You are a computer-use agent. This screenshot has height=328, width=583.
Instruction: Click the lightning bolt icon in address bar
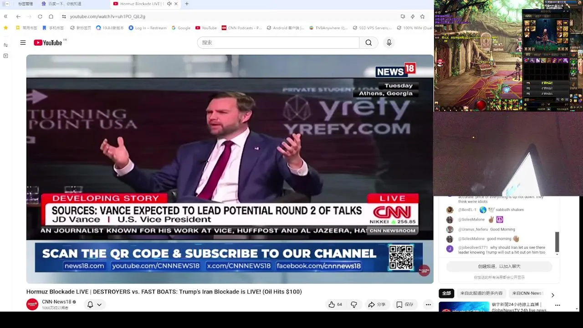point(413,16)
